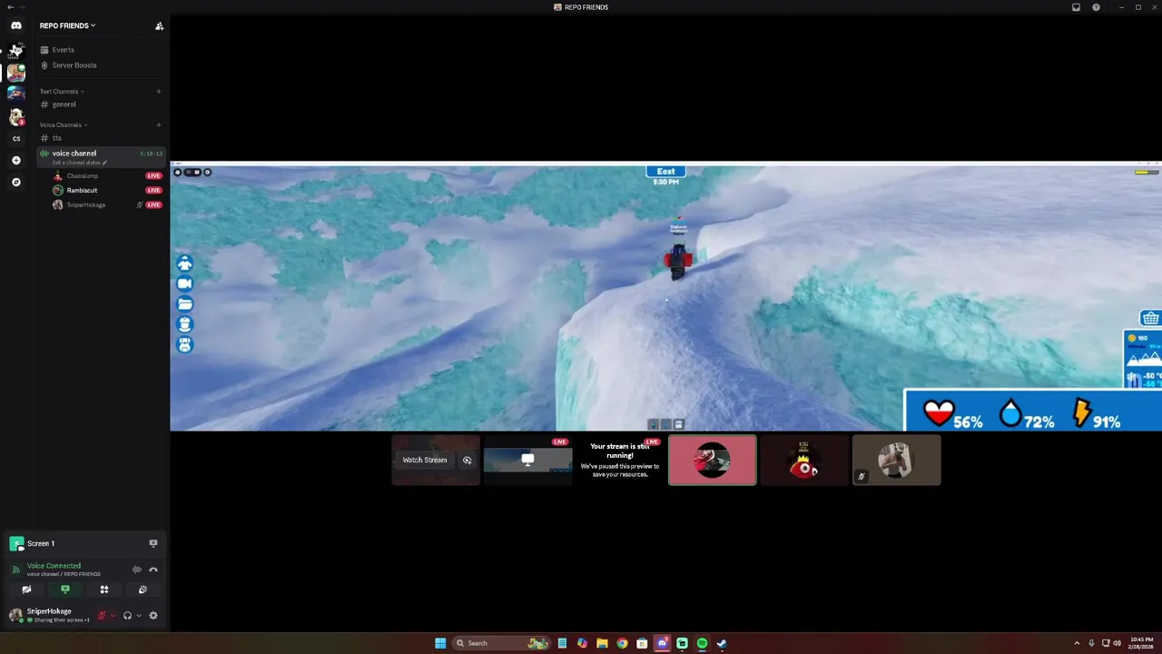This screenshot has width=1162, height=654.
Task: Open Google Chrome from the taskbar
Action: point(622,643)
